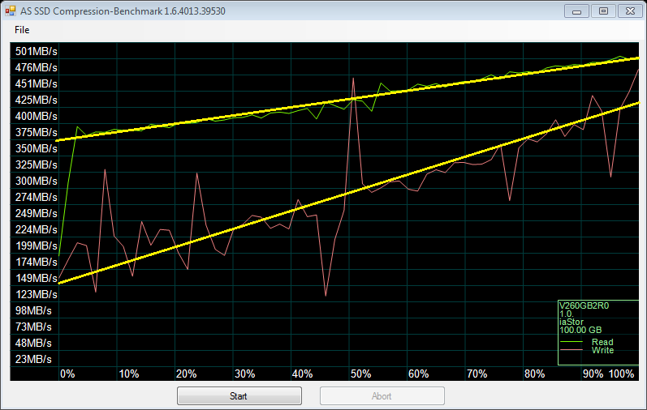The width and height of the screenshot is (647, 410).
Task: Click the 425MB/s axis label
Action: point(37,100)
